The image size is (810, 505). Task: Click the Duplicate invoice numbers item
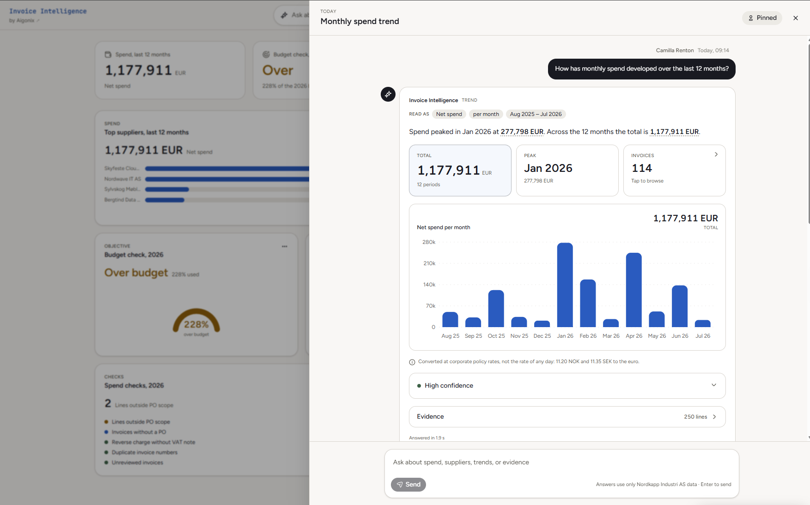(x=144, y=452)
